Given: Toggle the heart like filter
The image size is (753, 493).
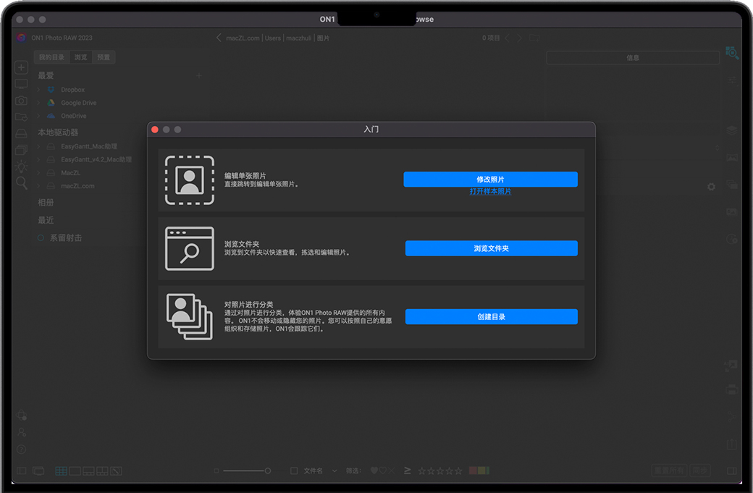Looking at the screenshot, I should (374, 471).
